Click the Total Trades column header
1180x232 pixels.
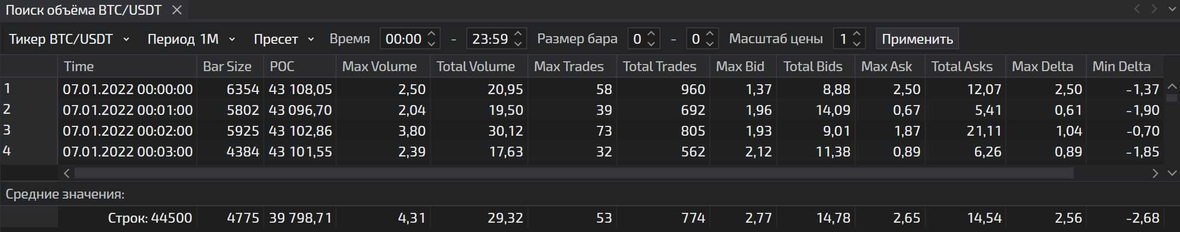coord(659,67)
